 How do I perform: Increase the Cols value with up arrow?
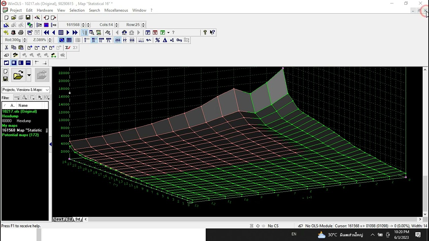tap(117, 23)
